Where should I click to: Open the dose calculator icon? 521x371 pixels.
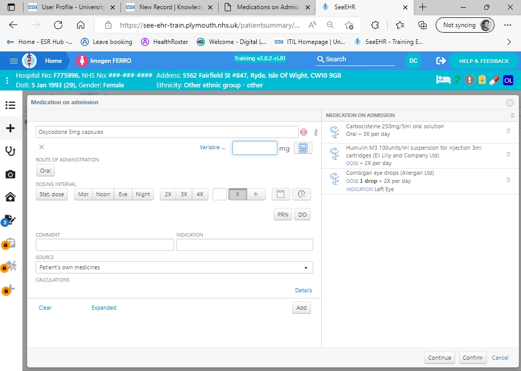pyautogui.click(x=303, y=148)
